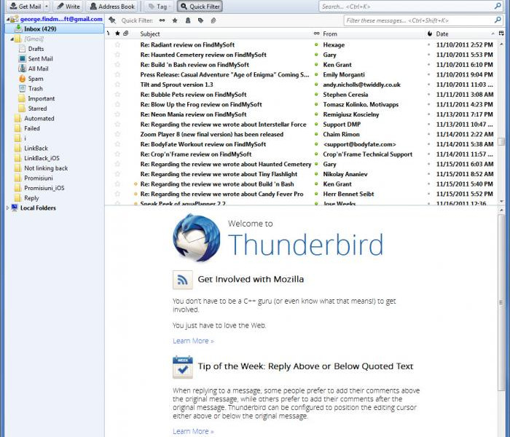510x437 pixels.
Task: Sort messages by Date column
Action: [465, 34]
